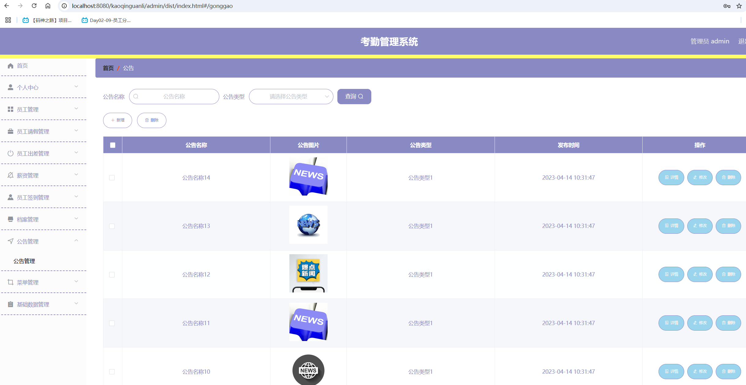Click the 新增 add button
Image resolution: width=746 pixels, height=385 pixels.
pyautogui.click(x=117, y=120)
